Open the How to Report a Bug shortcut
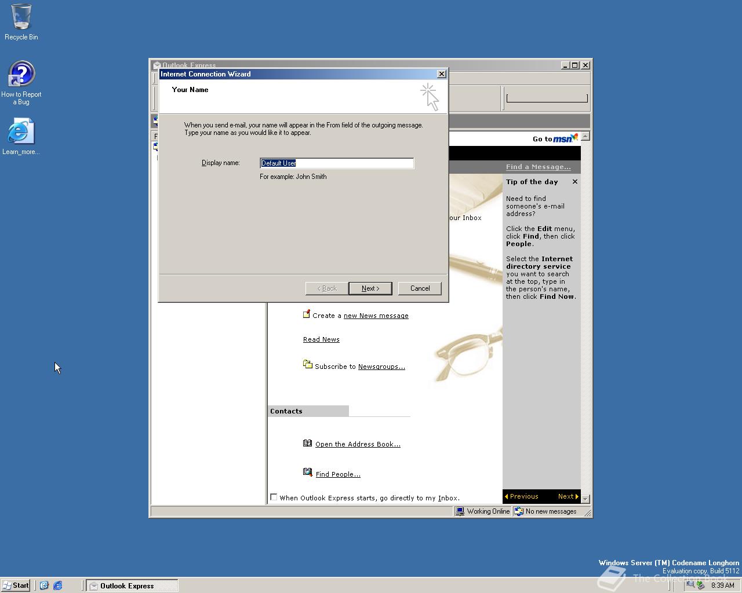Screen dimensions: 742x593 point(21,83)
